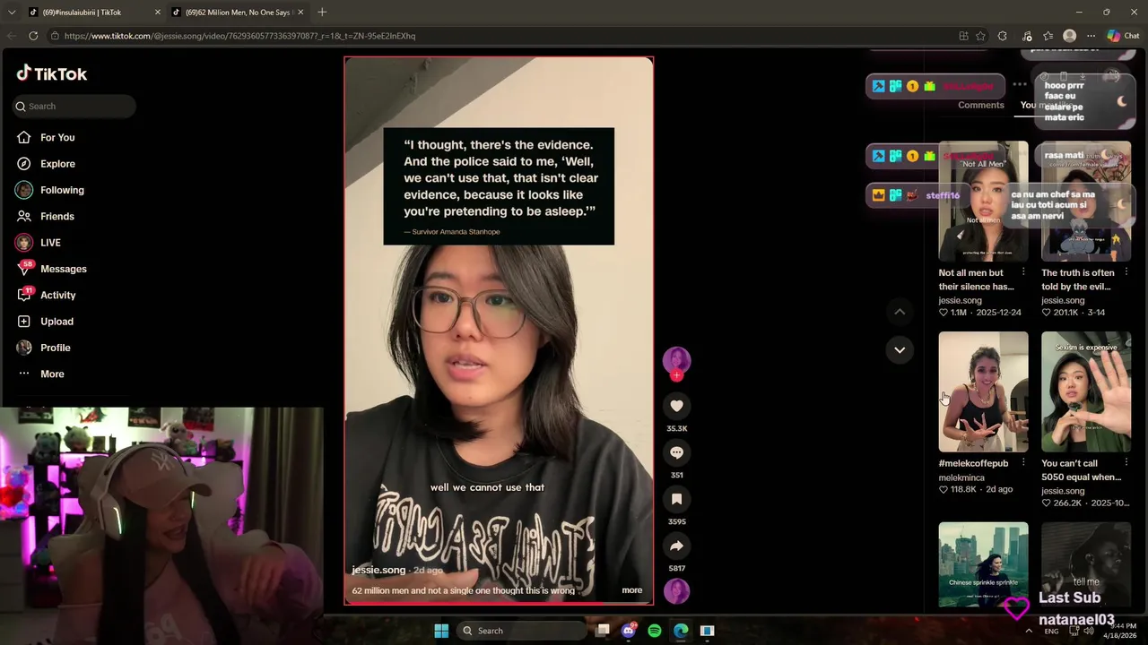Like the video with heart icon
This screenshot has height=645, width=1148.
point(676,406)
